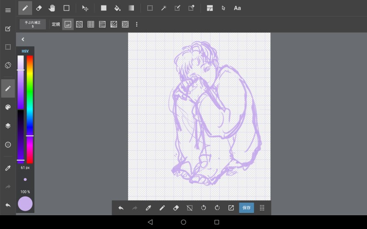
Task: Select the rectangle shape tool
Action: [67, 8]
